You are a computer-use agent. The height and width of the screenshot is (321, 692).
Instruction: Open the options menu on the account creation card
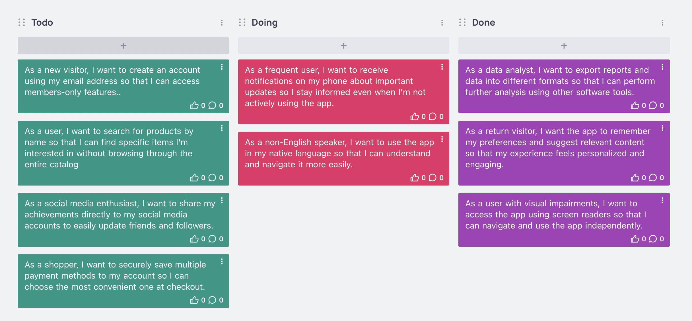click(222, 67)
